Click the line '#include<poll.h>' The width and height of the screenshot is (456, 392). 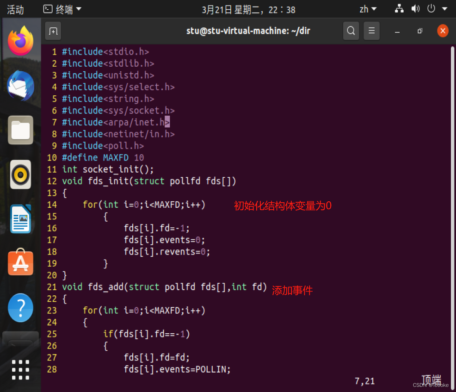tap(103, 146)
